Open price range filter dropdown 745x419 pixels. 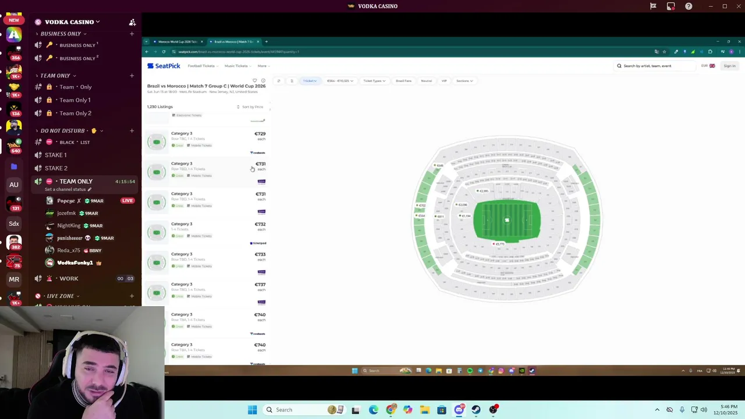(x=340, y=81)
